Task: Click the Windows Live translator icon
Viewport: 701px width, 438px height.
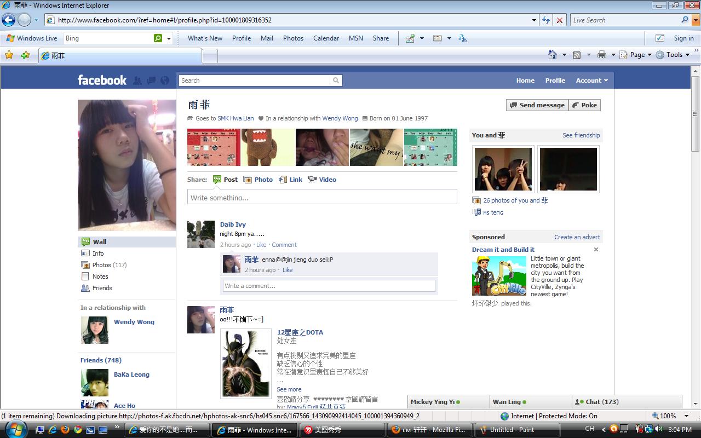Action: [463, 38]
